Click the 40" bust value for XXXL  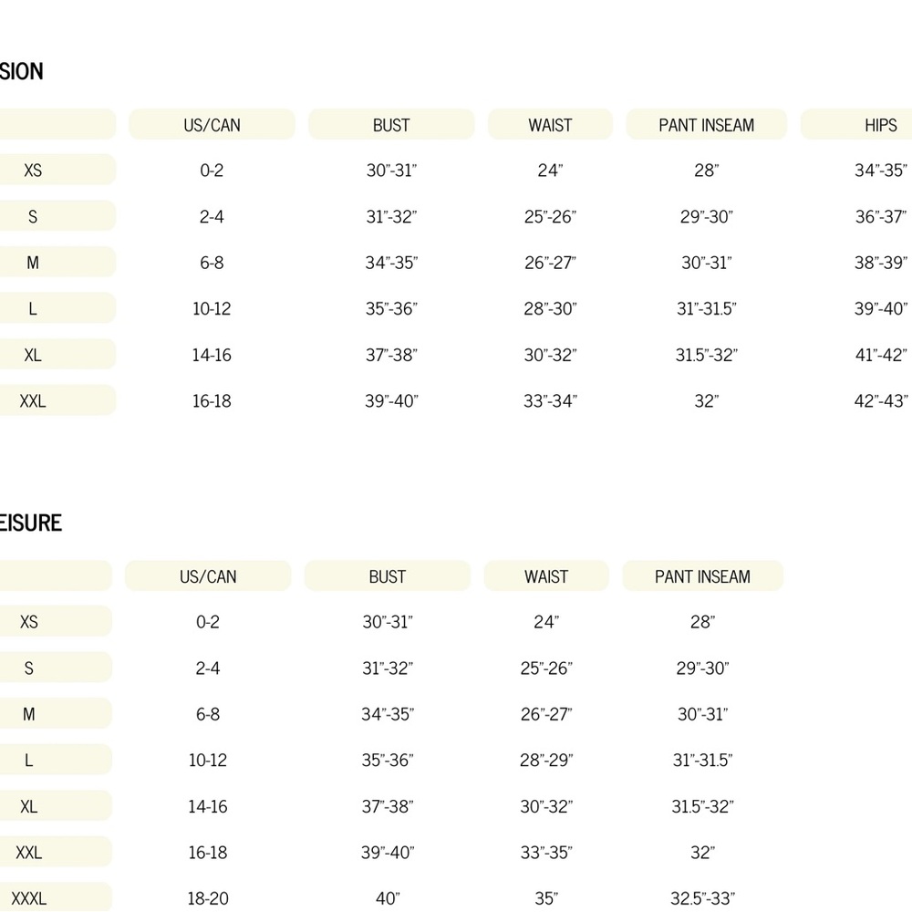(388, 898)
